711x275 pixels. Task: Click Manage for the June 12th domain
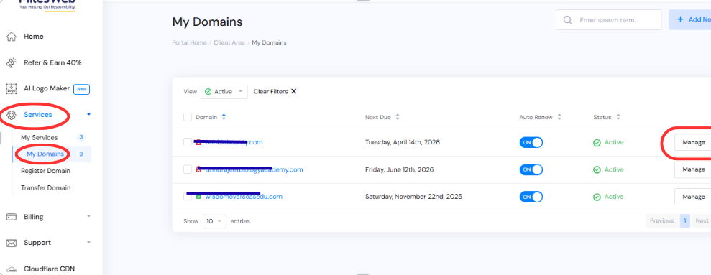click(693, 169)
